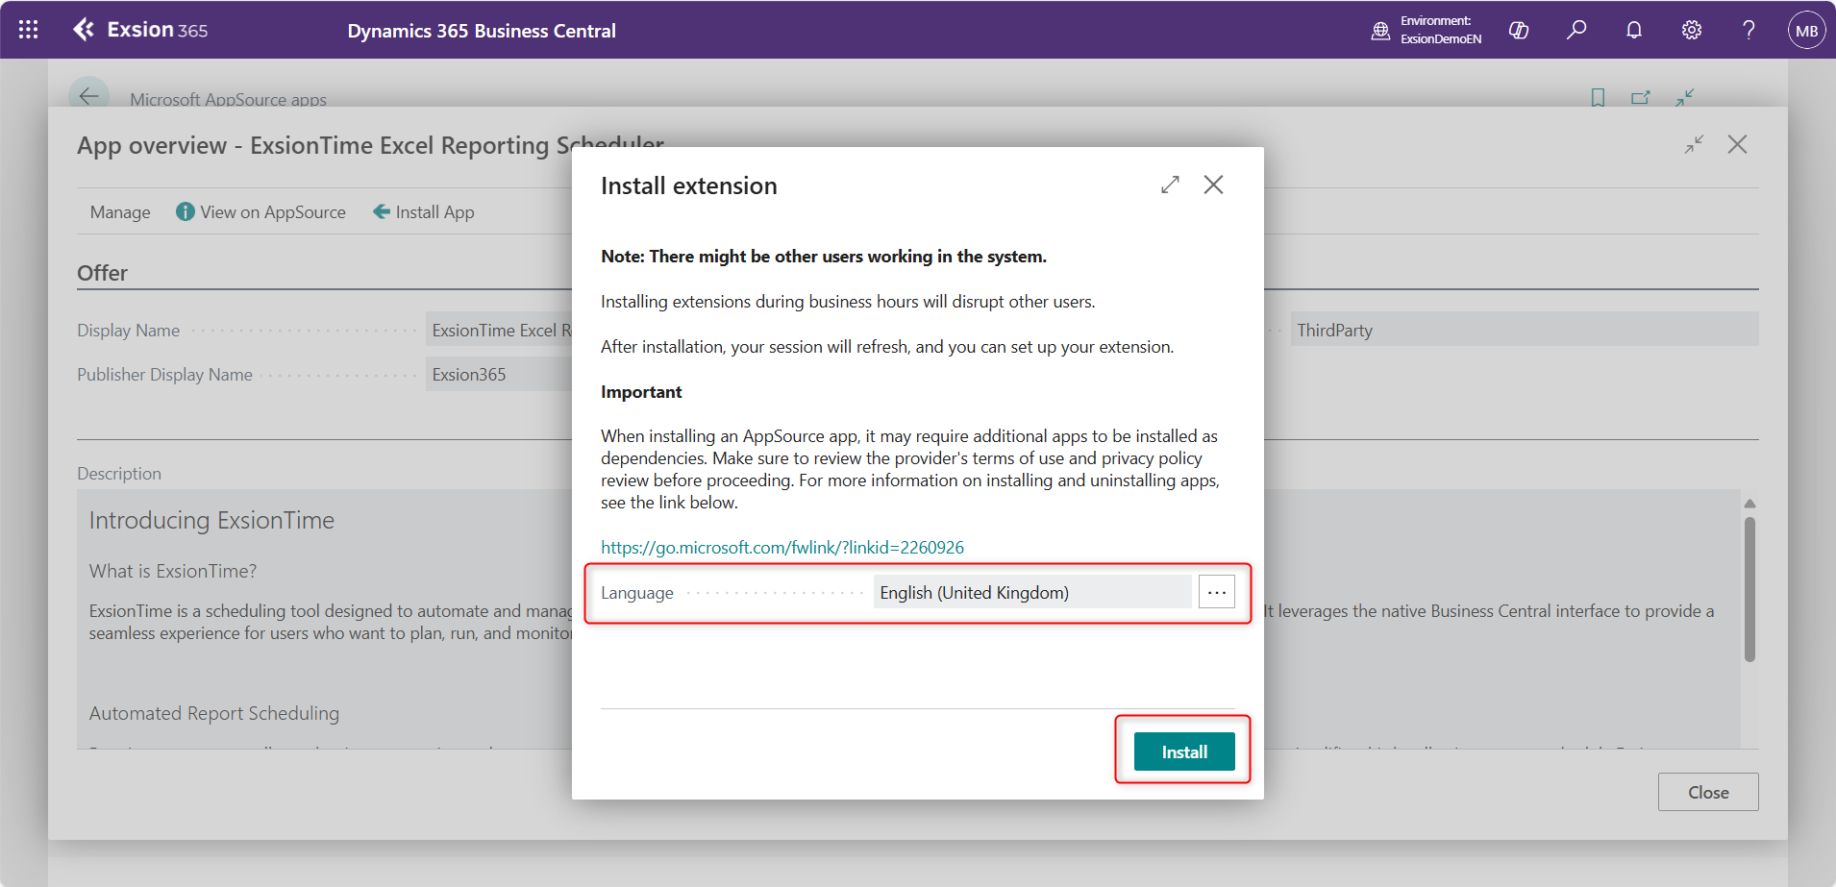Go back from Microsoft AppSource apps page

(x=88, y=96)
